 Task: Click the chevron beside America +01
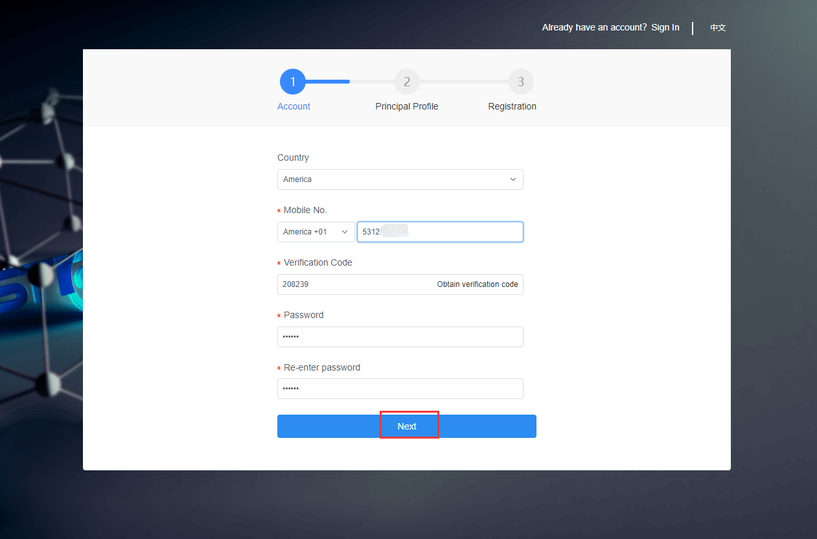pos(345,232)
